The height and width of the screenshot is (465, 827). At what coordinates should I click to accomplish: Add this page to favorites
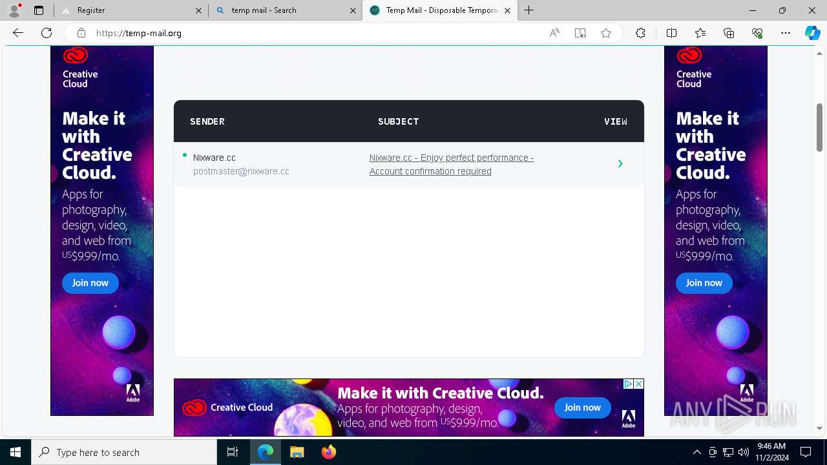606,33
